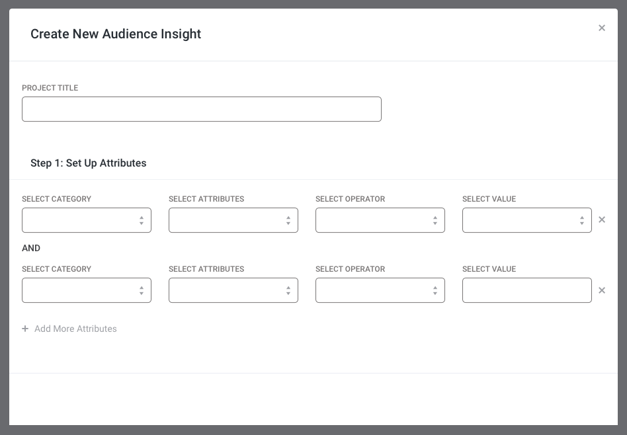Click the second row SELECT VALUE label

pos(489,269)
